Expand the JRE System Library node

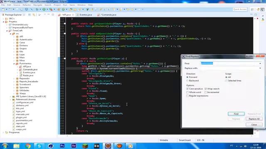(10, 96)
